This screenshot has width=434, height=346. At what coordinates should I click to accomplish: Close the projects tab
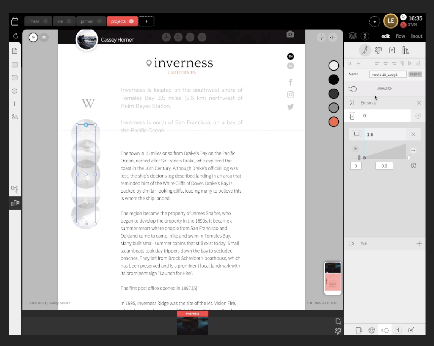[x=131, y=21]
